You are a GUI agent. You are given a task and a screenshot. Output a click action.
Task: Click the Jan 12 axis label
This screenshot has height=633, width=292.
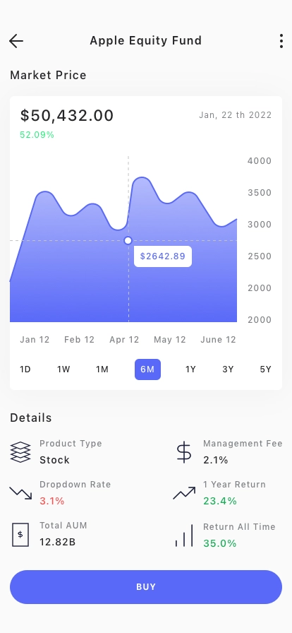pyautogui.click(x=35, y=340)
